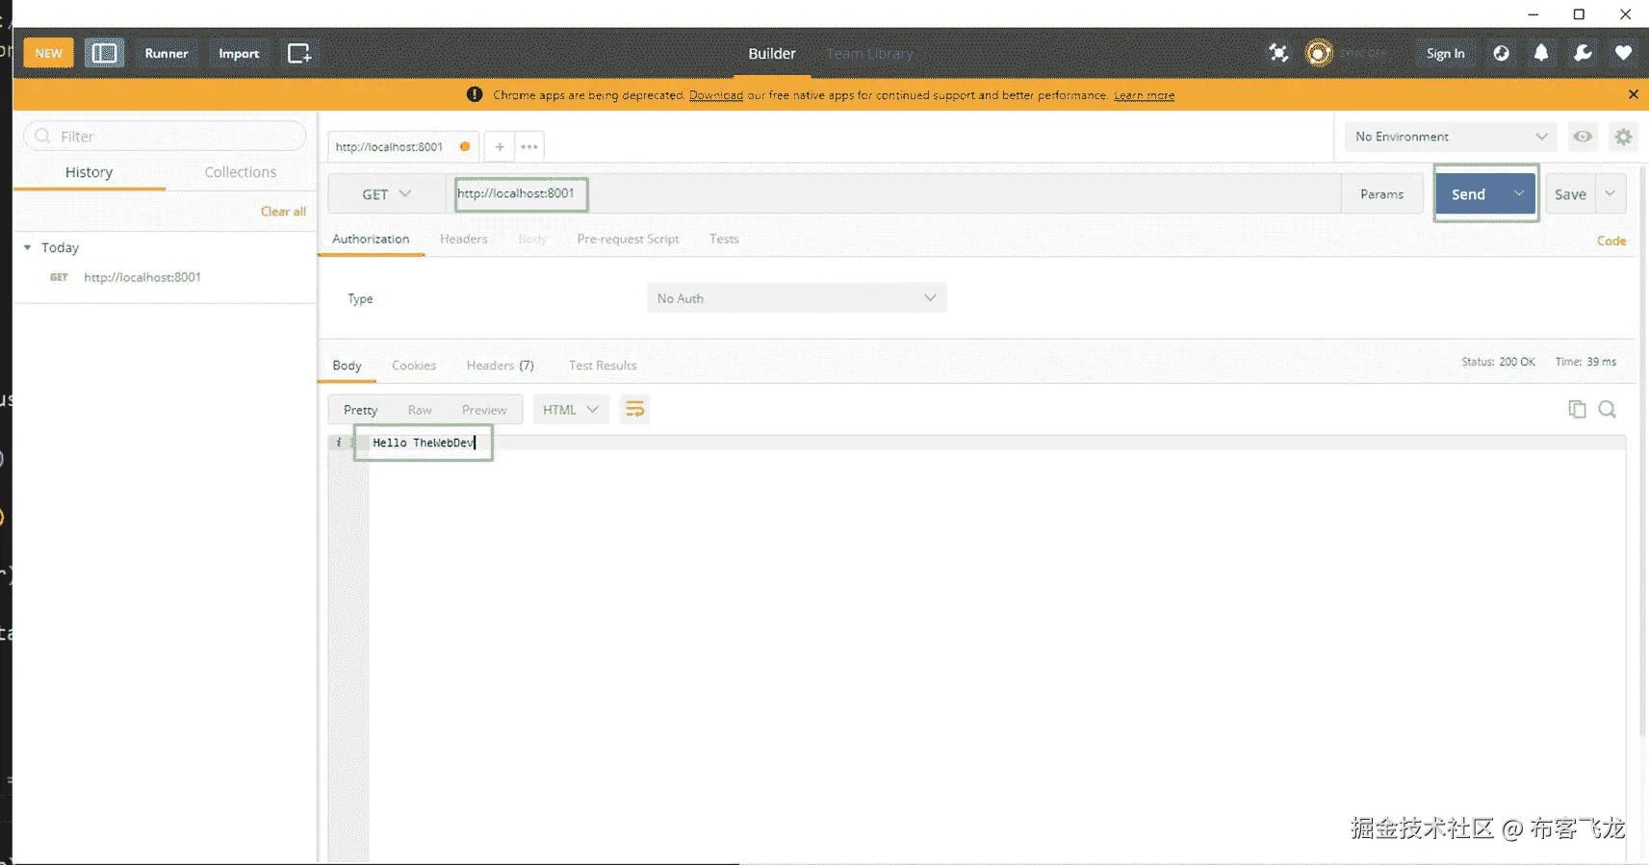This screenshot has width=1649, height=865.
Task: Click the Import button
Action: click(x=239, y=53)
